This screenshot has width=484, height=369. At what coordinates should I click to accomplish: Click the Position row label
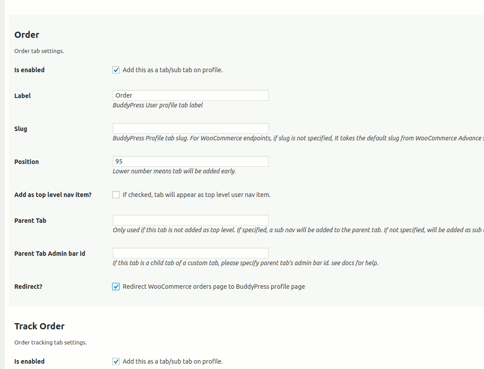[27, 162]
